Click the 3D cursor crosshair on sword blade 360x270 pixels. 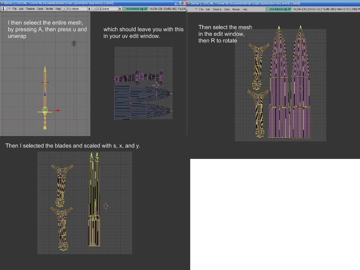[45, 82]
